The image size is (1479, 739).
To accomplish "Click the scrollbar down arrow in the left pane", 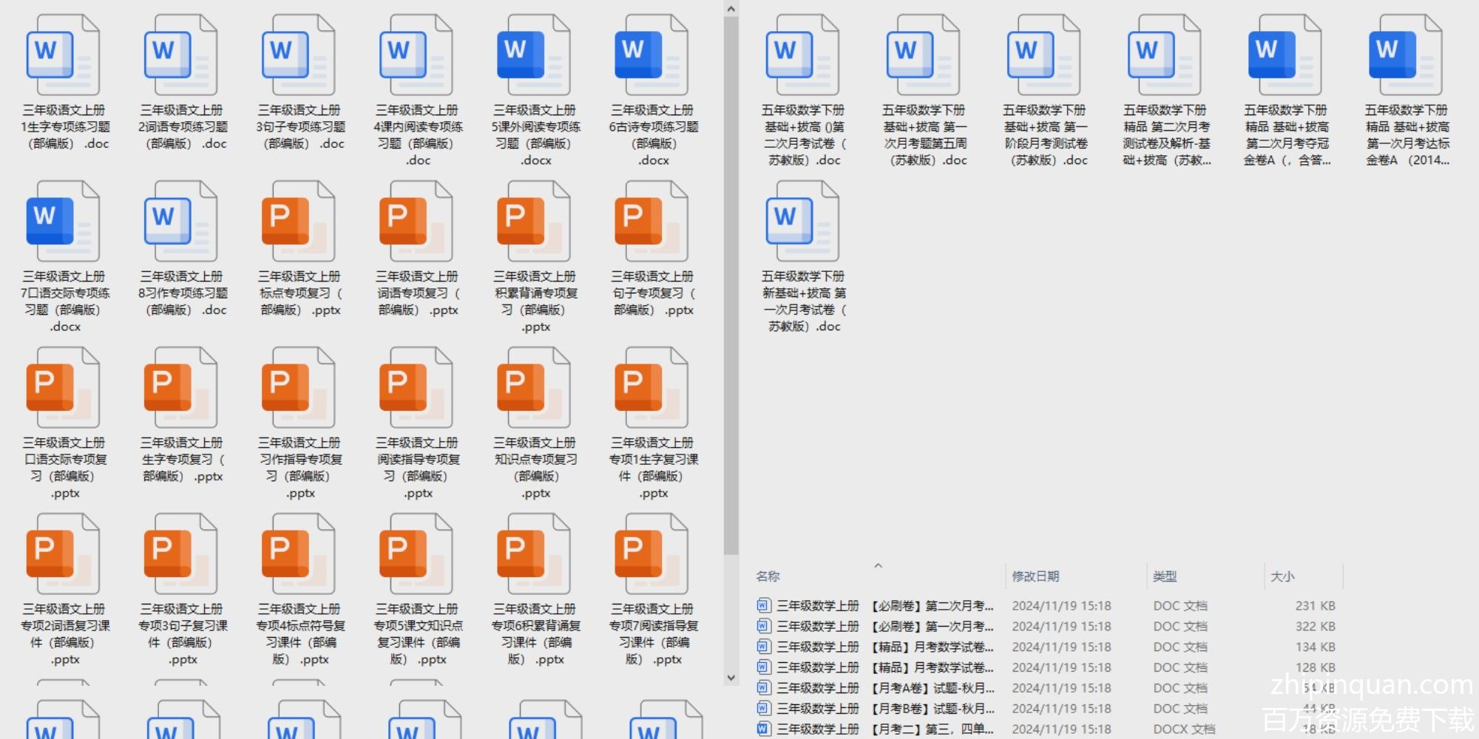I will pos(731,677).
